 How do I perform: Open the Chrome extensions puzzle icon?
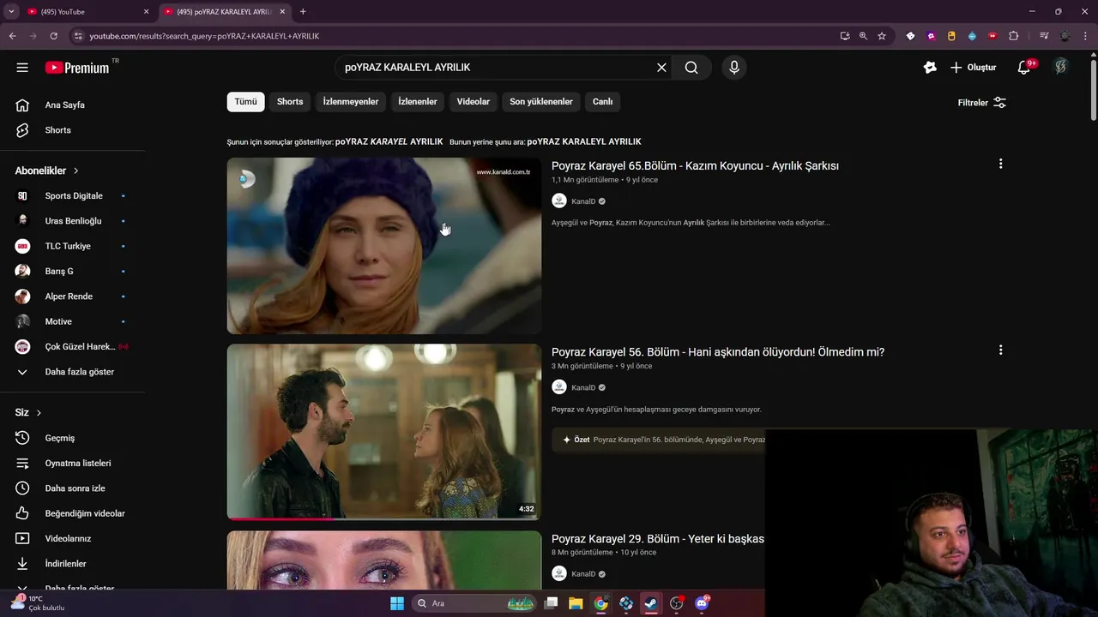(x=1014, y=36)
